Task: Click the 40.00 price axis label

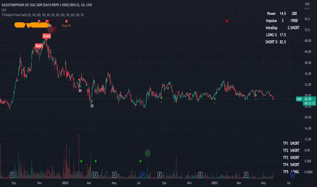Action: (x=308, y=63)
